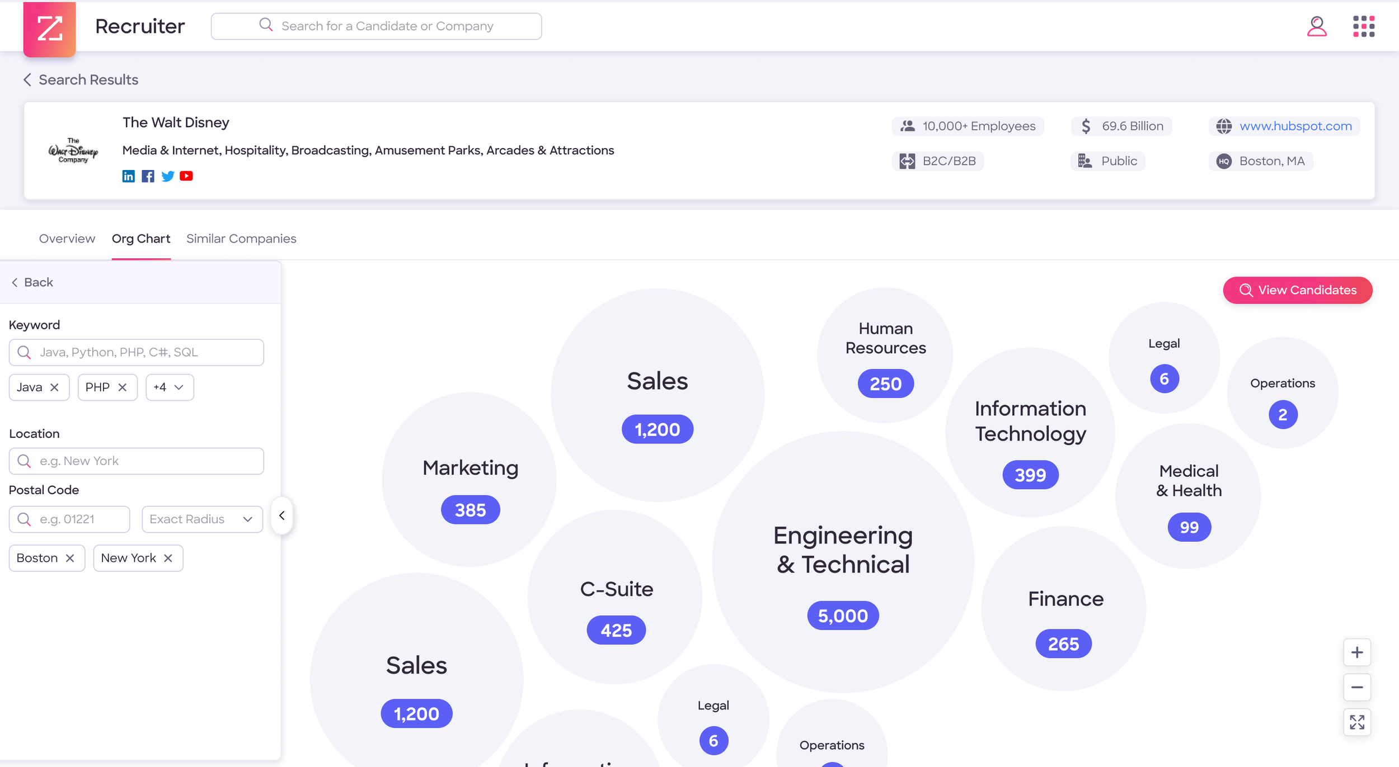Screen dimensions: 1399x767
Task: Click the 99 Medical & Health badge
Action: coord(1189,527)
